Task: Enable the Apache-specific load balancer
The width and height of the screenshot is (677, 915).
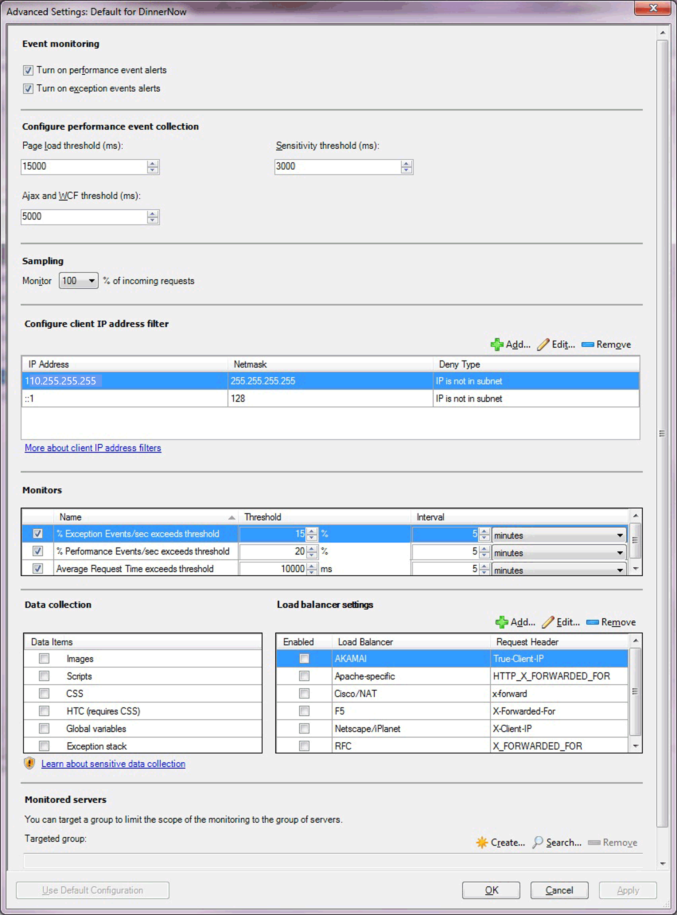Action: tap(304, 675)
